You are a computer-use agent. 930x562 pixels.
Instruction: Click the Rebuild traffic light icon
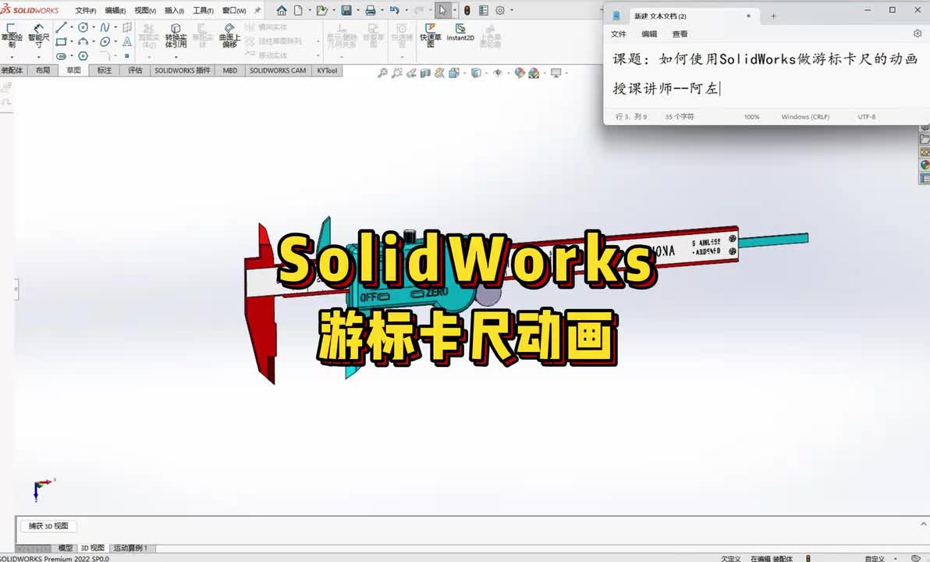467,10
